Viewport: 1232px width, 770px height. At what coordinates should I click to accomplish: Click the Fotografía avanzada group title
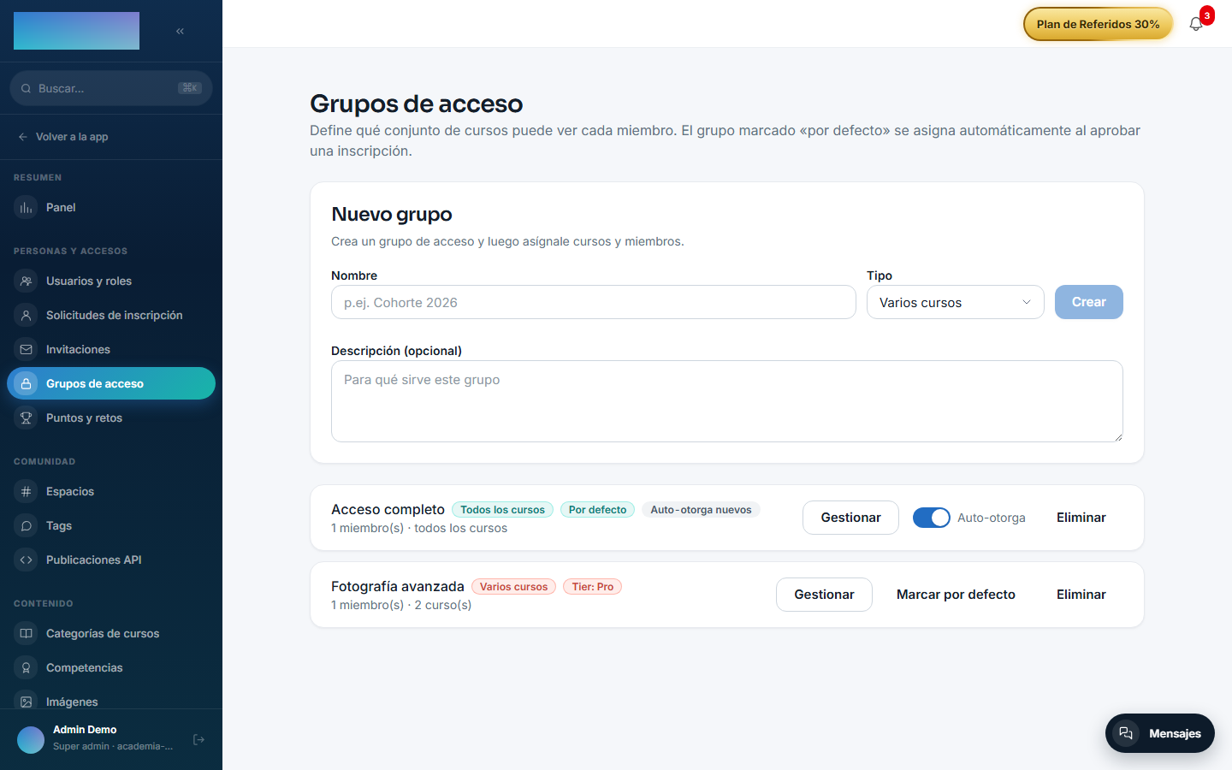coord(398,587)
